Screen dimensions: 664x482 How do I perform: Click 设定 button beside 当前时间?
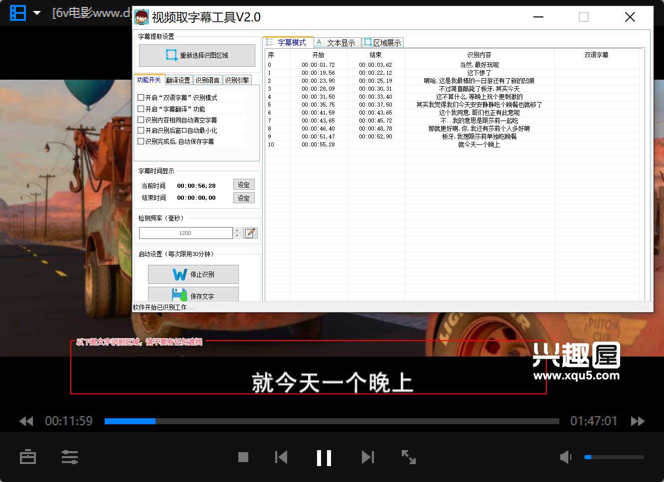(x=244, y=185)
